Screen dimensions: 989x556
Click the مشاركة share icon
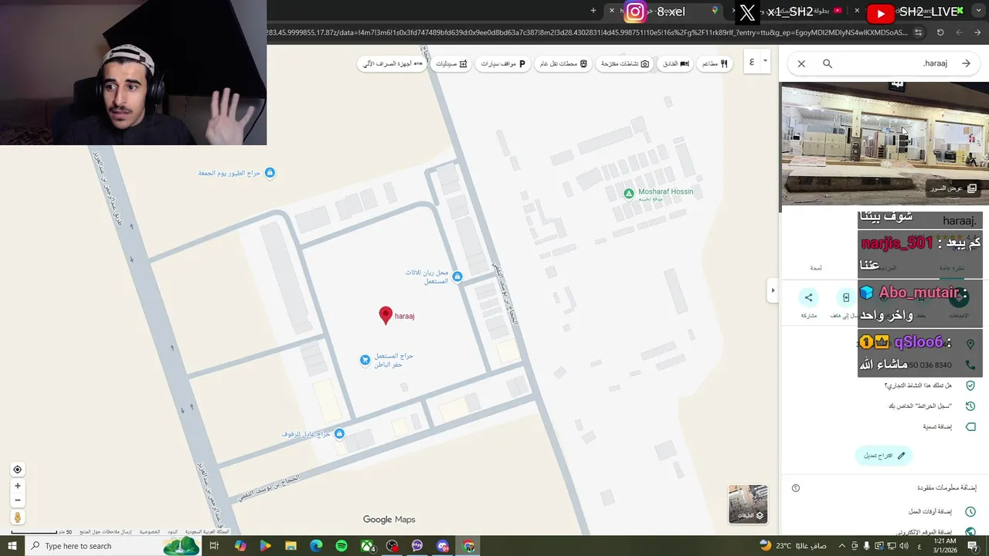(x=809, y=297)
